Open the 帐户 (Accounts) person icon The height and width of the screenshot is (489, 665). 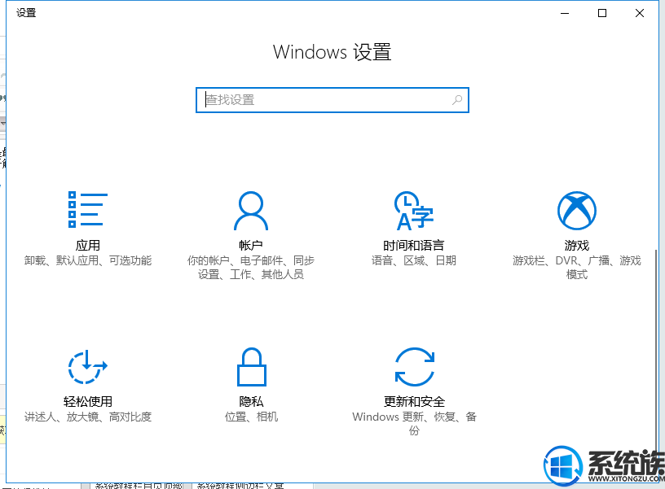pyautogui.click(x=251, y=211)
